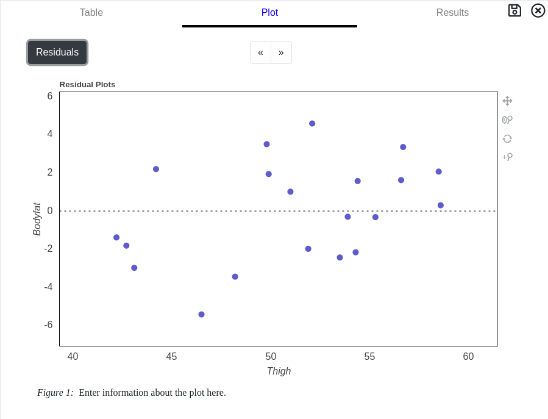Click the Thigh x-axis label

tap(279, 371)
